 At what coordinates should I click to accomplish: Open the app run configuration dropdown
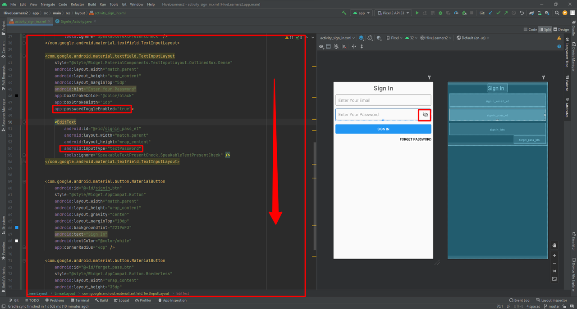(x=361, y=13)
